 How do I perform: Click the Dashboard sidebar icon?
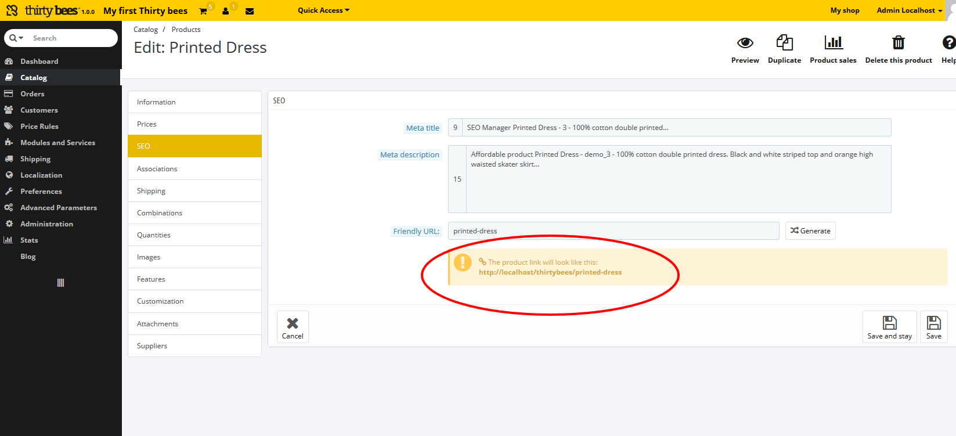(9, 61)
